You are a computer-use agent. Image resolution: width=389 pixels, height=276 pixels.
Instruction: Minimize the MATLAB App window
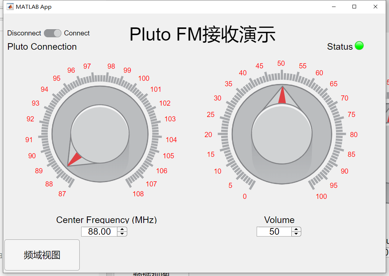334,7
